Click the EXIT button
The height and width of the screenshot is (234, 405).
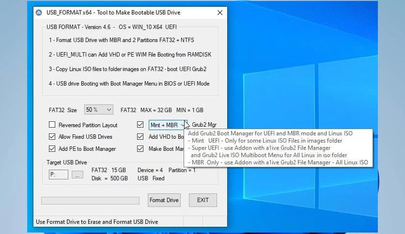point(203,200)
